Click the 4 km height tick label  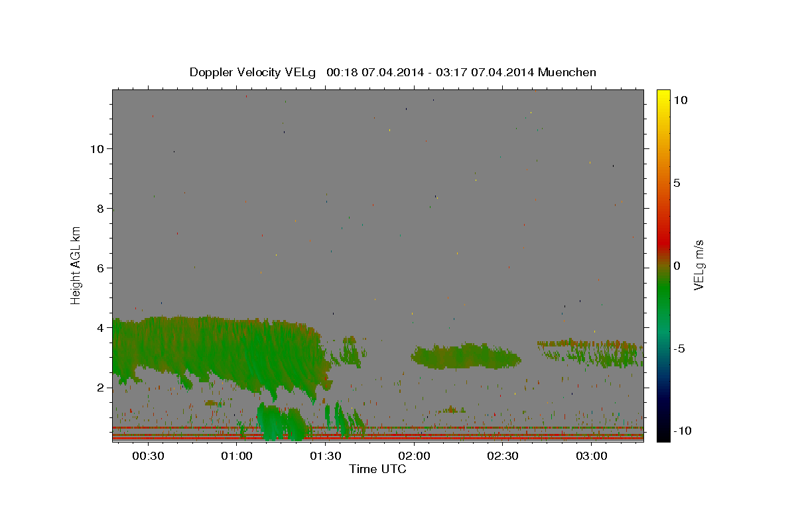click(100, 327)
